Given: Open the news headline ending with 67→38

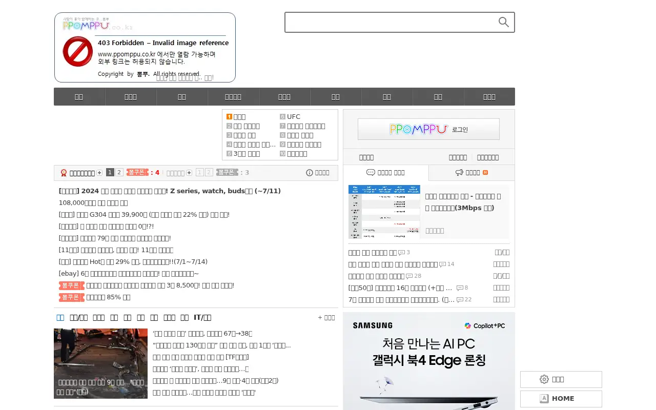Looking at the screenshot, I should (x=202, y=334).
